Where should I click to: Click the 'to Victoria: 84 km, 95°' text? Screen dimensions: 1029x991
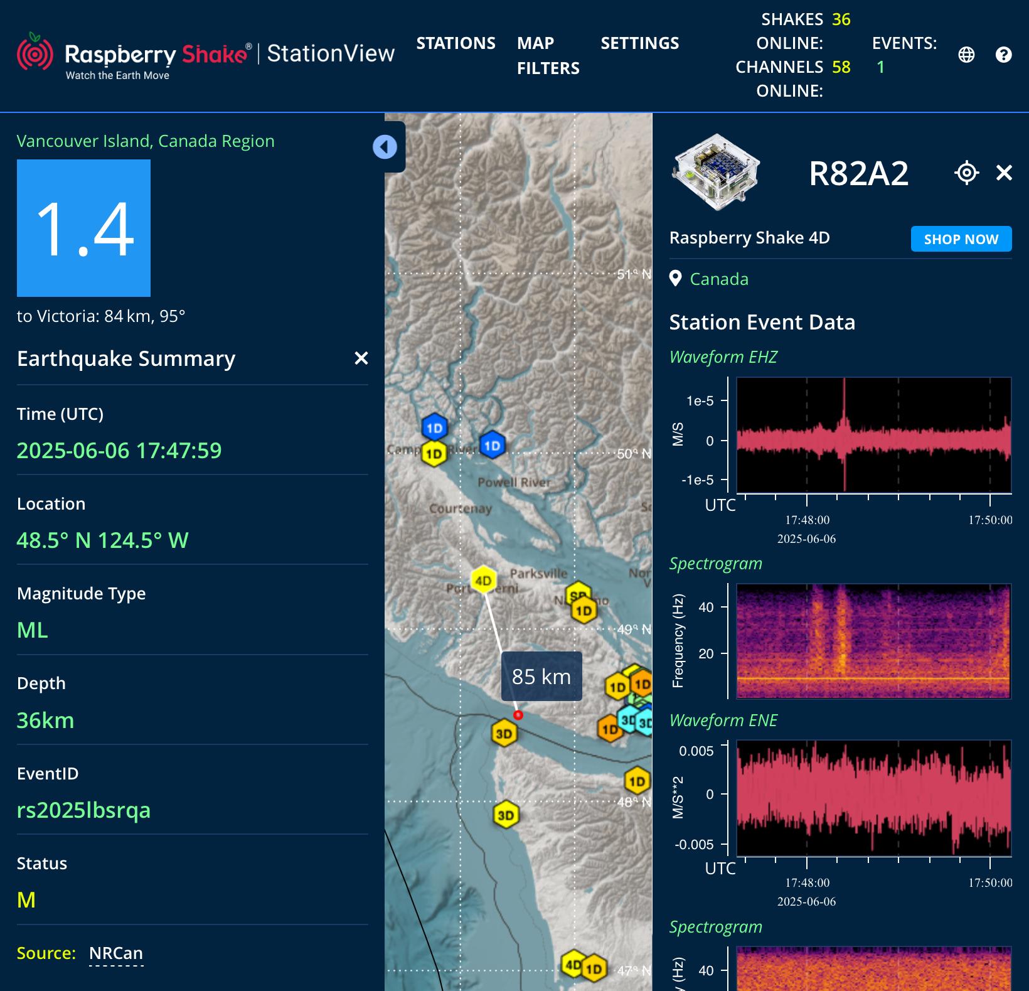[101, 316]
